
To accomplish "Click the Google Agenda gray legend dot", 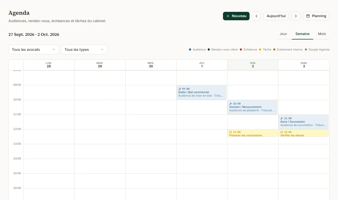I will click(306, 49).
